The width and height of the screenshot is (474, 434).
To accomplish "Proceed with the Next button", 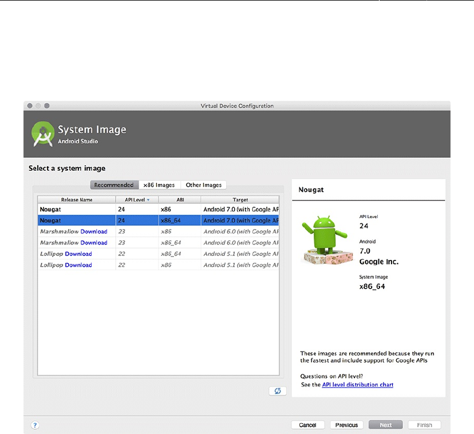I will 385,425.
